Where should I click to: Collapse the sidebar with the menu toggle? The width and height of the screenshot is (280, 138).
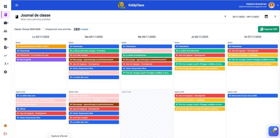(x=17, y=5)
